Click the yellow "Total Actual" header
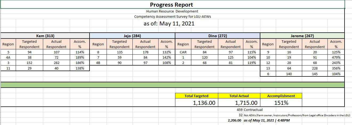 point(239,96)
